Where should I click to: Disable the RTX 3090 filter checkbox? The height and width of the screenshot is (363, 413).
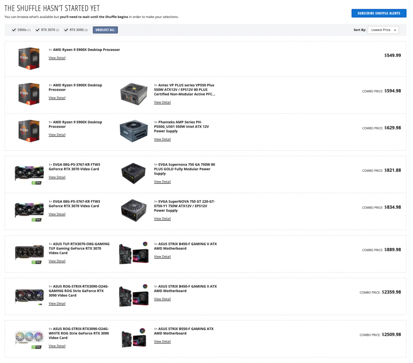point(66,30)
